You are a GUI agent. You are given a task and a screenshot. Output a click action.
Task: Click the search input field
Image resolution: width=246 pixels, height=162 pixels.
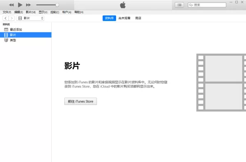pyautogui.click(x=207, y=5)
